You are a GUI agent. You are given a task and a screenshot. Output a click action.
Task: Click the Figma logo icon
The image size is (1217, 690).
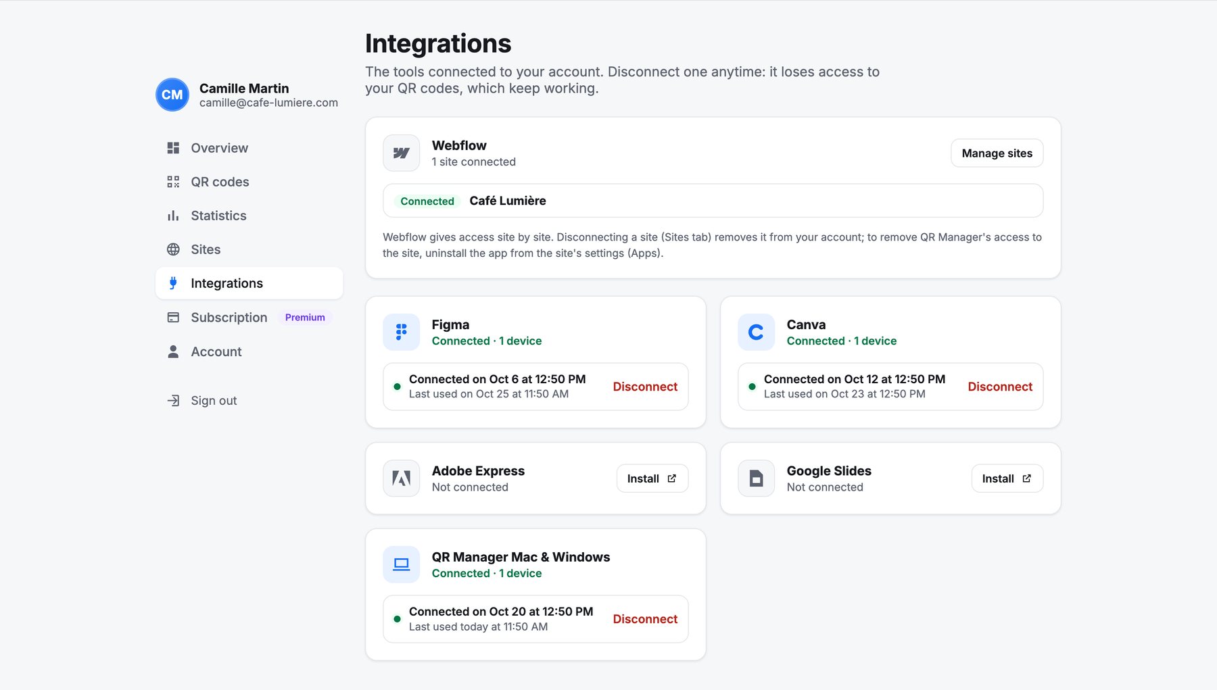click(x=402, y=332)
